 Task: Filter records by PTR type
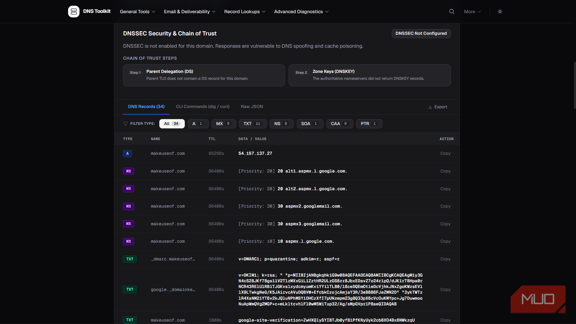369,124
